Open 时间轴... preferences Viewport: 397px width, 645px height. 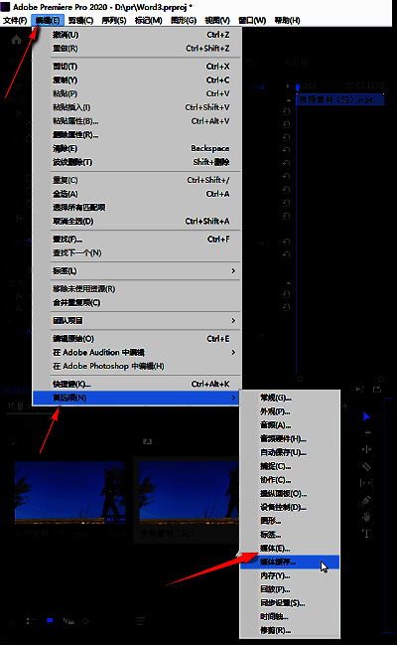point(290,616)
